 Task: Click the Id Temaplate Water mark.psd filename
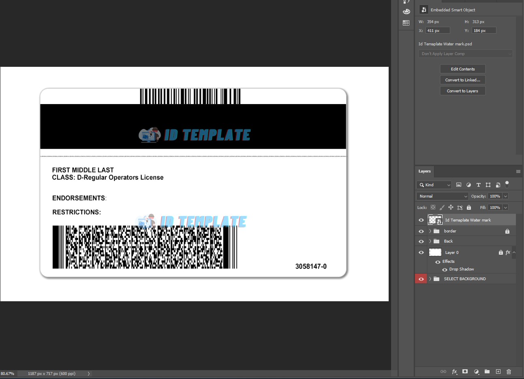445,44
